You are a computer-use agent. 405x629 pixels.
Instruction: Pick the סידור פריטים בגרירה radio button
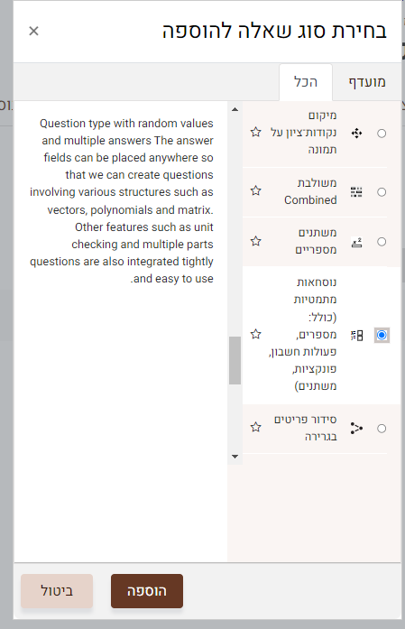pos(382,429)
